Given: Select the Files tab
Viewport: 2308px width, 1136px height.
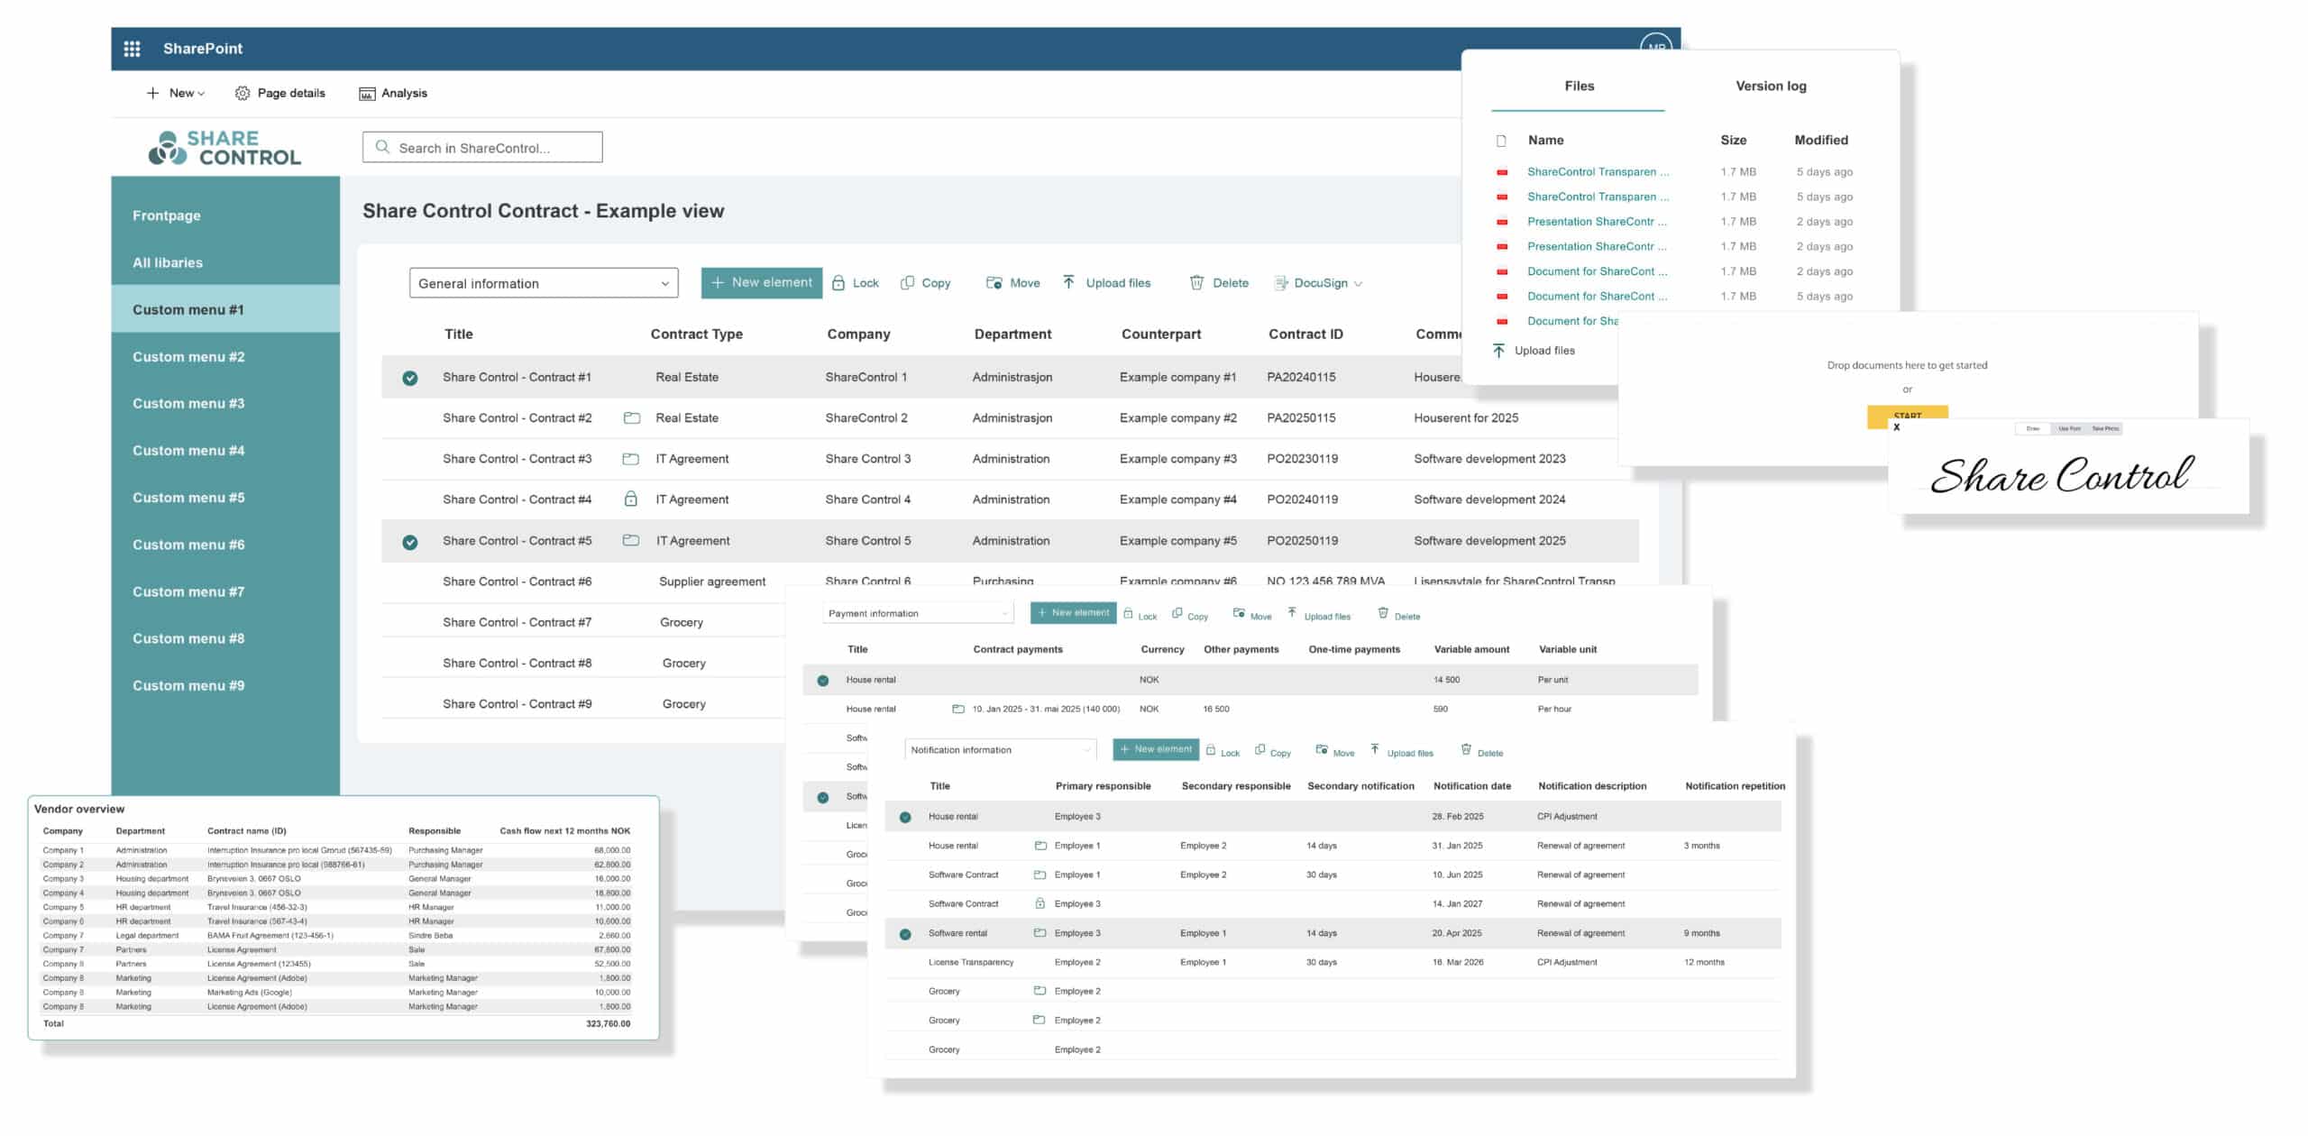Looking at the screenshot, I should (1579, 86).
